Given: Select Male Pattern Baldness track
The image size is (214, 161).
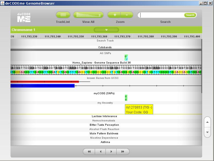Looking at the screenshot, I should coord(104,134).
